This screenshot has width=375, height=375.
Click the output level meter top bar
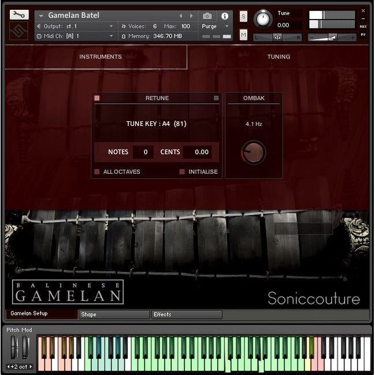point(332,15)
